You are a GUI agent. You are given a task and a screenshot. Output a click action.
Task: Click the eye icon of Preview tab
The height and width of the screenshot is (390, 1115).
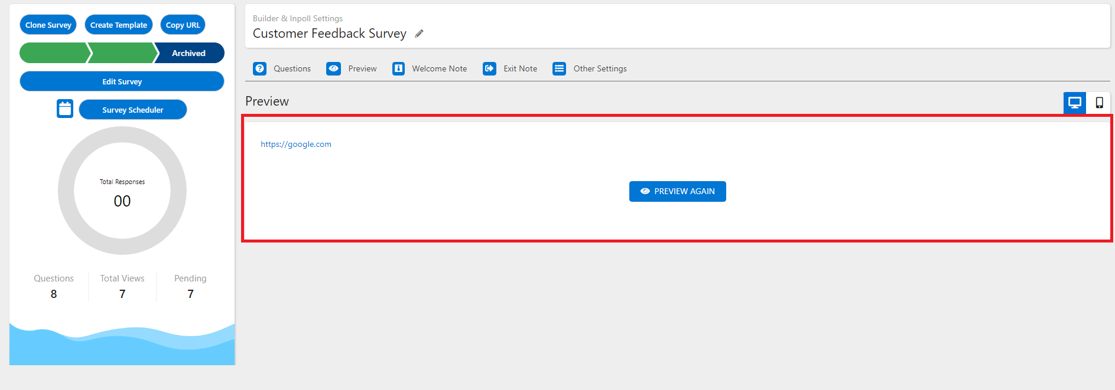[334, 68]
